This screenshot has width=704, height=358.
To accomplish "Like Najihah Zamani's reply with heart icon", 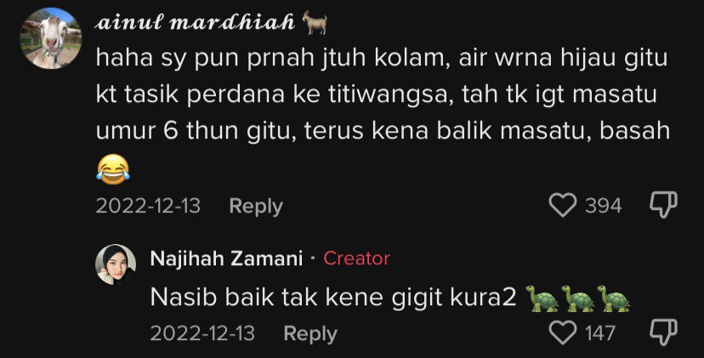I will tap(563, 332).
